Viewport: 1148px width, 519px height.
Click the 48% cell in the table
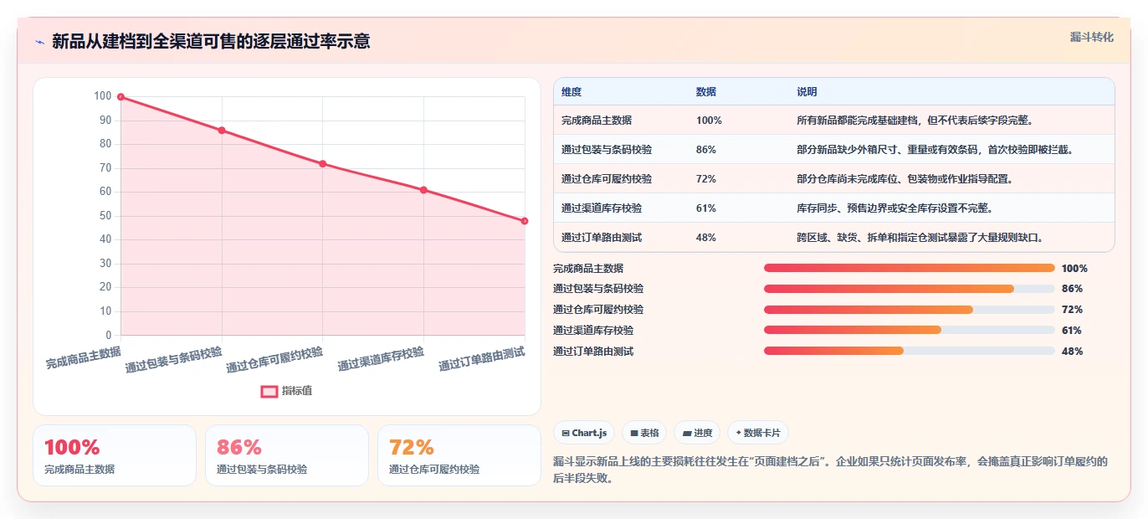pyautogui.click(x=706, y=238)
